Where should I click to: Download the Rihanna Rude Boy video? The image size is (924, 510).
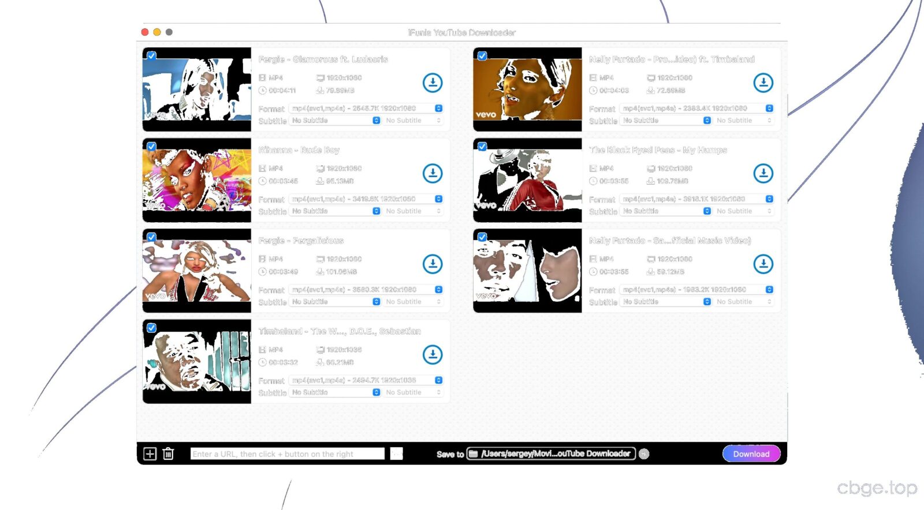(x=433, y=173)
